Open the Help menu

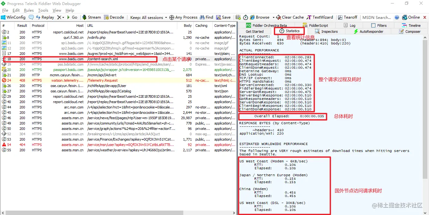click(70, 10)
